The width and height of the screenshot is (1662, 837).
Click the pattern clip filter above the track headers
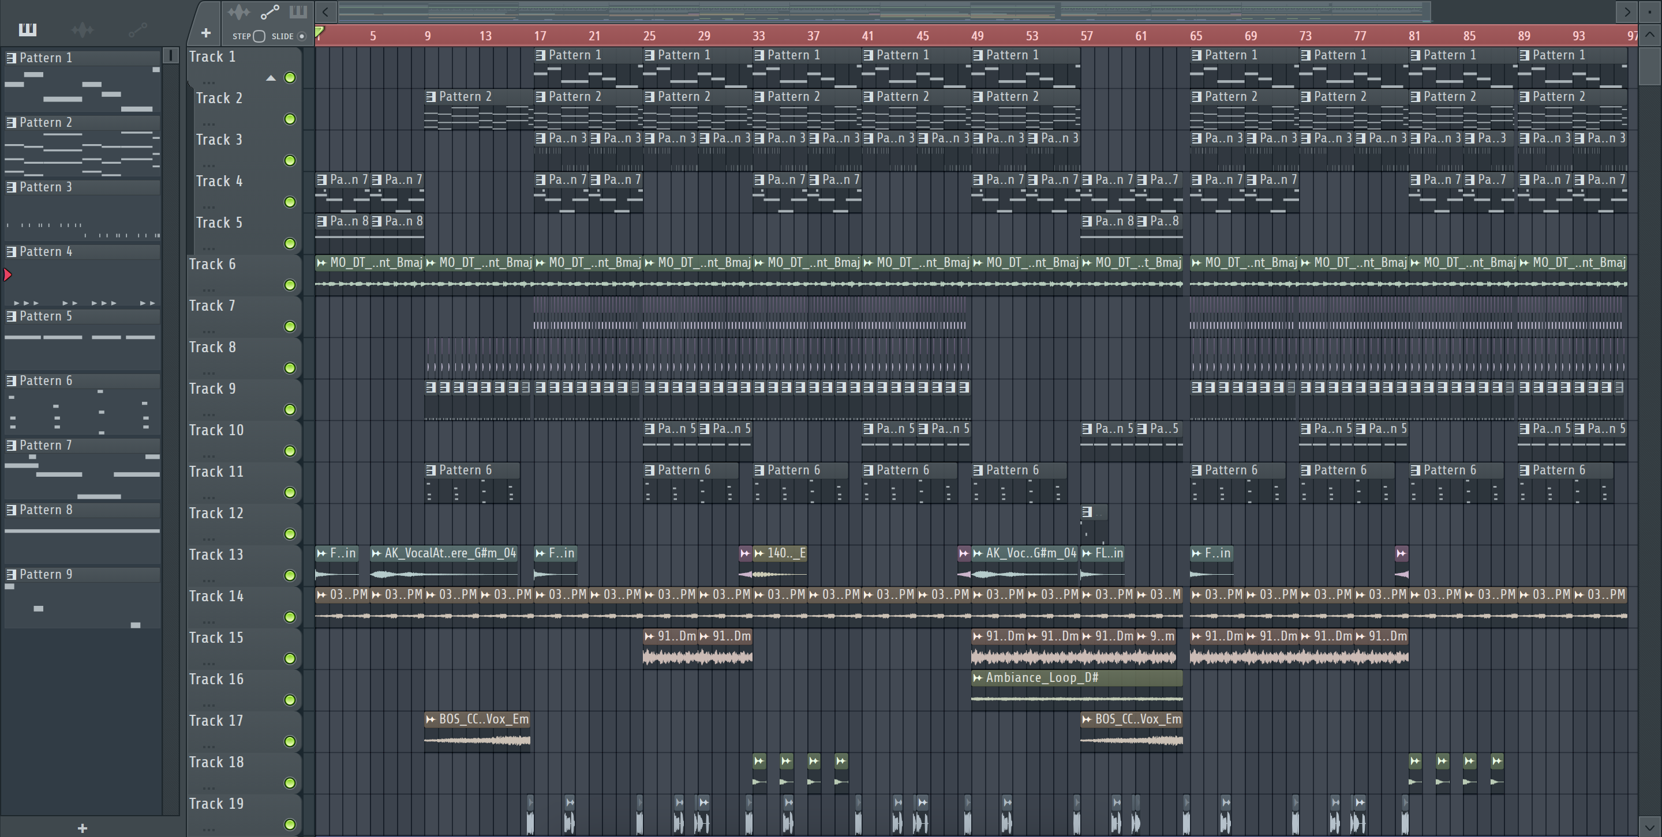point(297,12)
